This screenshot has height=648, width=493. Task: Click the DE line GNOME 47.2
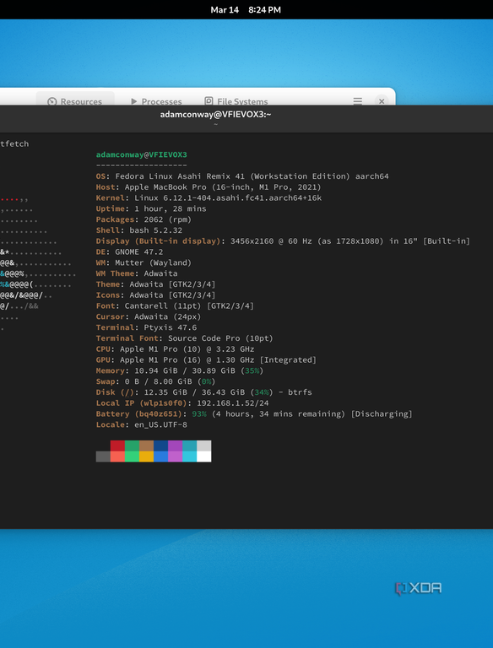click(129, 251)
